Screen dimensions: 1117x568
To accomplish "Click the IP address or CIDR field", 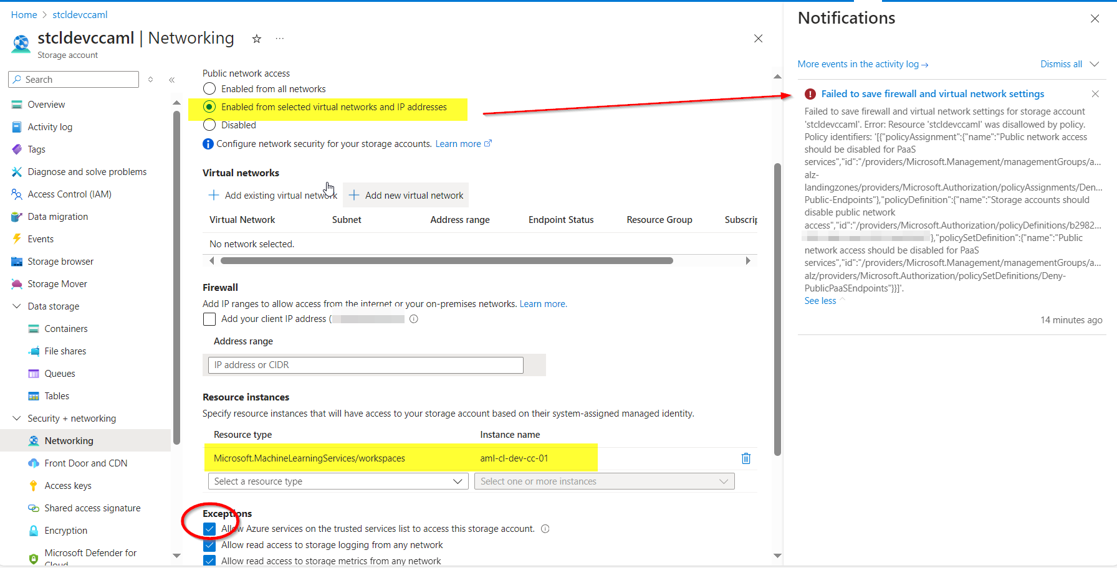I will click(x=366, y=365).
